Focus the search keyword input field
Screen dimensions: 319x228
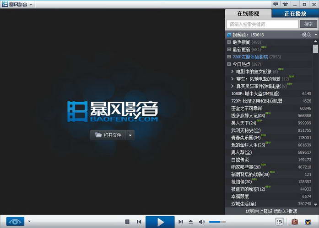coord(262,24)
